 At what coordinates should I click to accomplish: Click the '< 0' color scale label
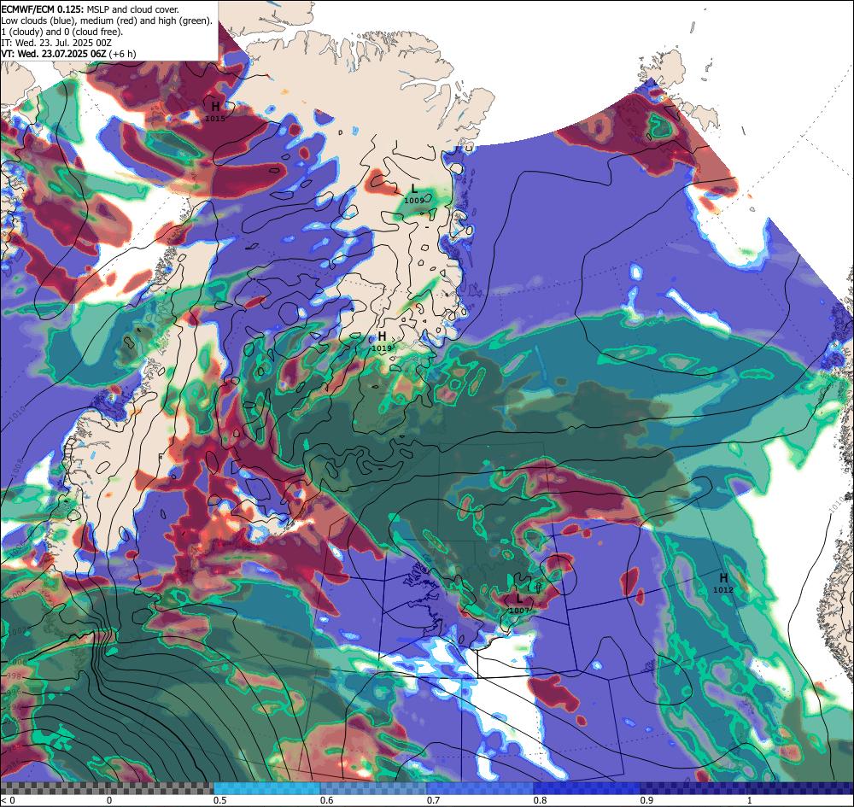click(8, 800)
